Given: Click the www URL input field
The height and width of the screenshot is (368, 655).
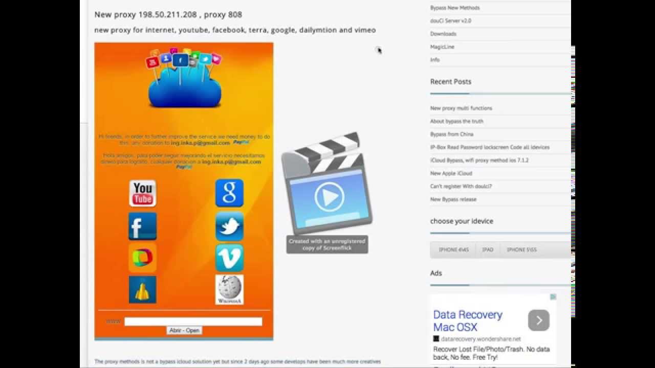Looking at the screenshot, I should 193,321.
